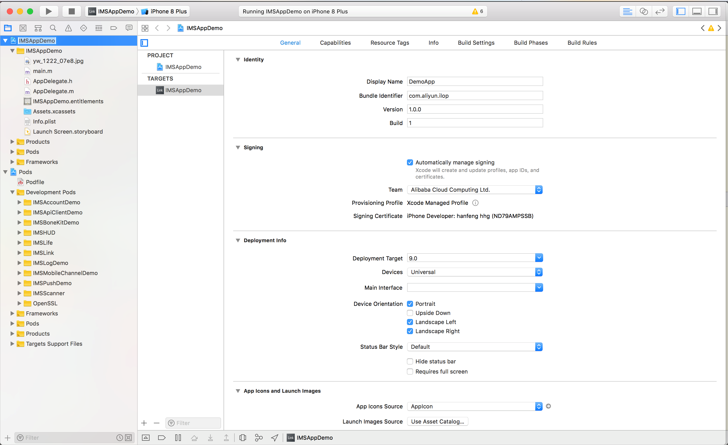
Task: Open the Status Bar Style dropdown
Action: pos(475,347)
